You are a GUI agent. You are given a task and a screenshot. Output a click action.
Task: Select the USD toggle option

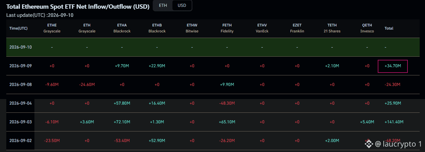click(x=182, y=6)
